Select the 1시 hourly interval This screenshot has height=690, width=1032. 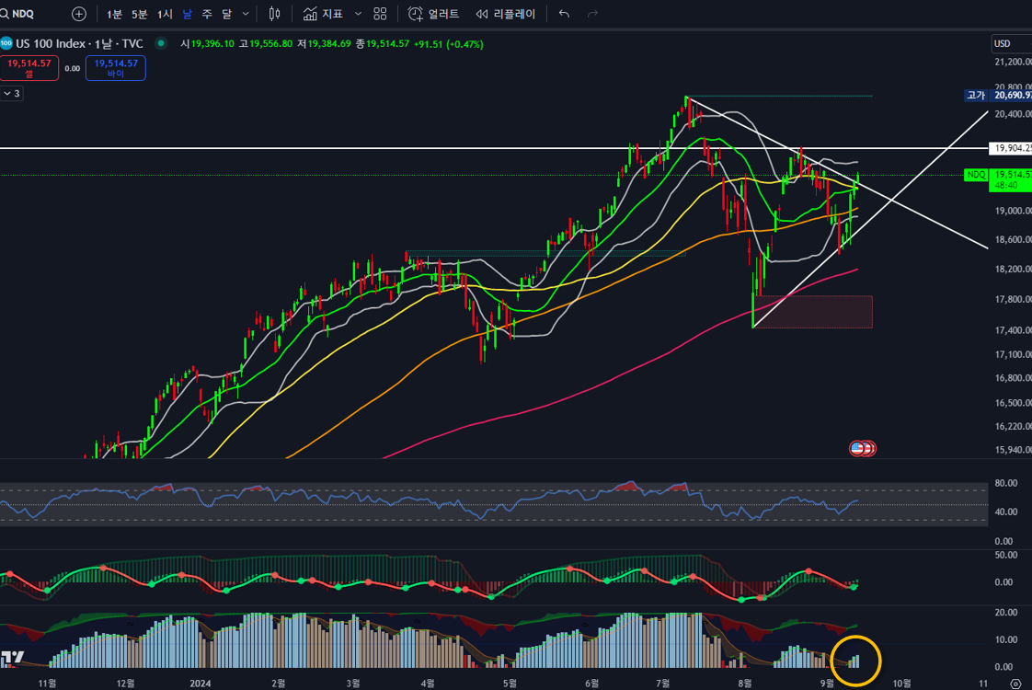pyautogui.click(x=165, y=14)
